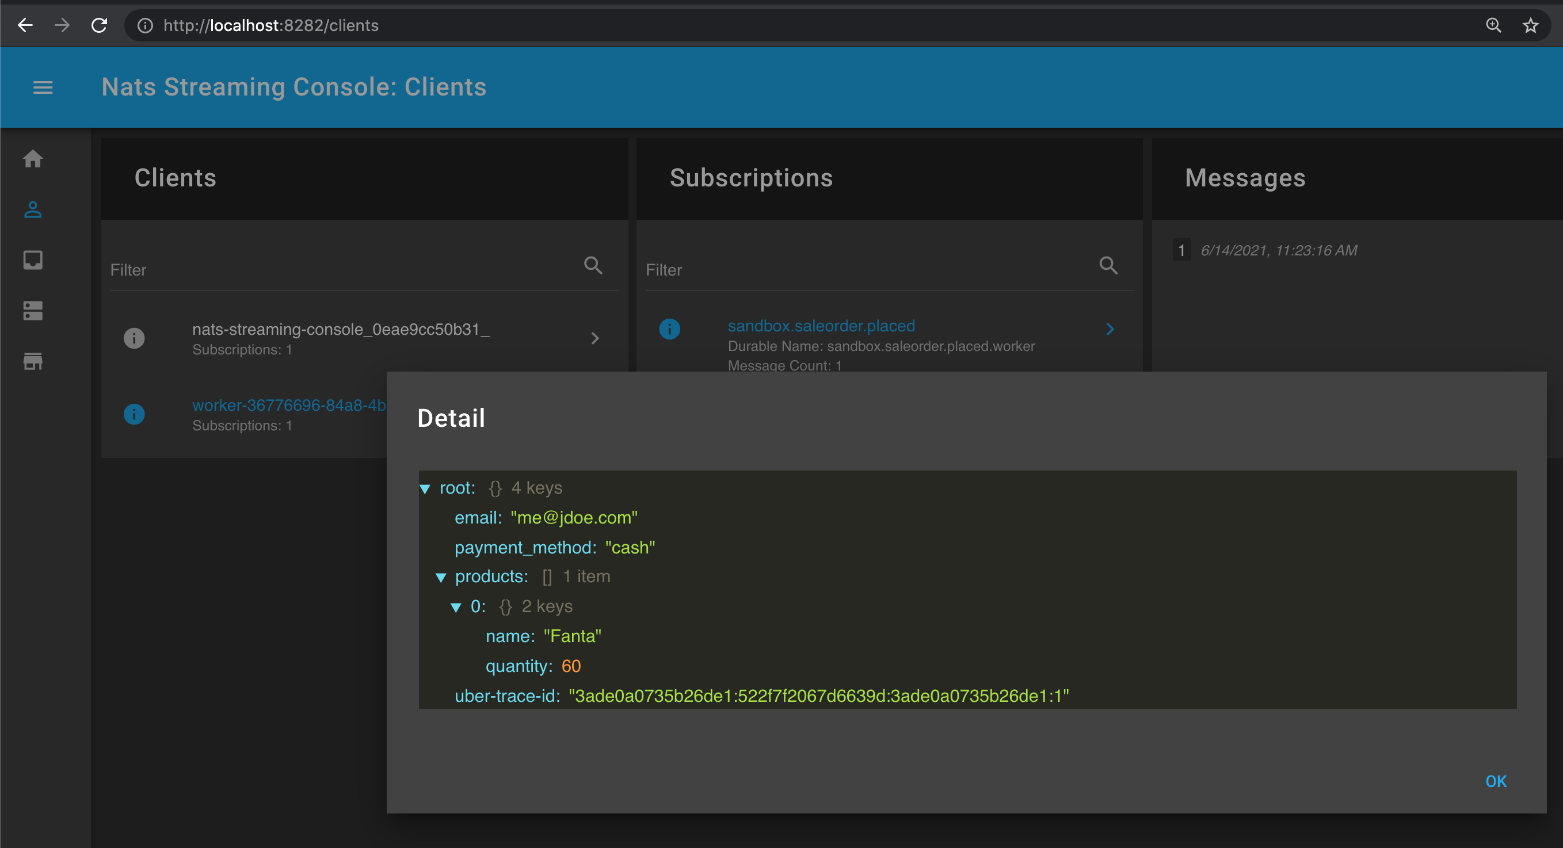This screenshot has width=1563, height=848.
Task: Collapse the item 0 object node
Action: 456,607
